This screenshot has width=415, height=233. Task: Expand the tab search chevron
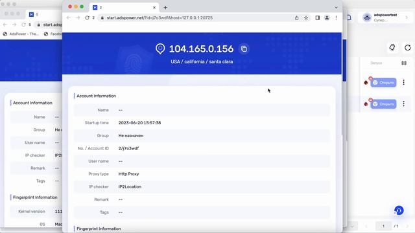coord(336,8)
